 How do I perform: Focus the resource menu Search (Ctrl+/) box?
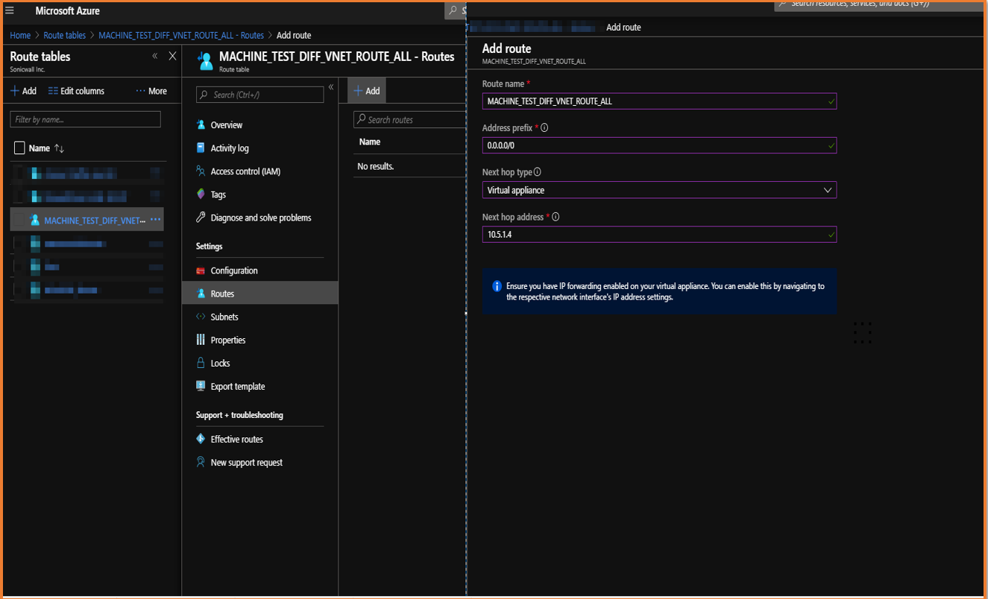(259, 95)
